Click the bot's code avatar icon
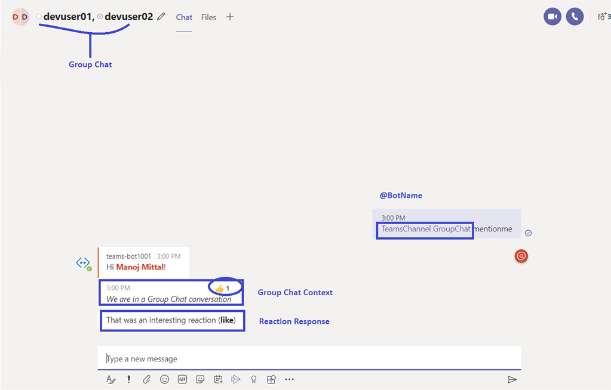Viewport: 611px width, 390px height. click(83, 262)
